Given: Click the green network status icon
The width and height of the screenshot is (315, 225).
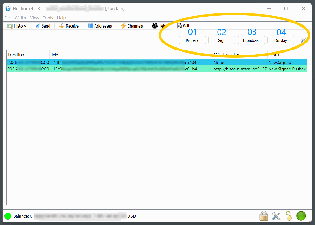Looking at the screenshot, I should click(x=301, y=216).
